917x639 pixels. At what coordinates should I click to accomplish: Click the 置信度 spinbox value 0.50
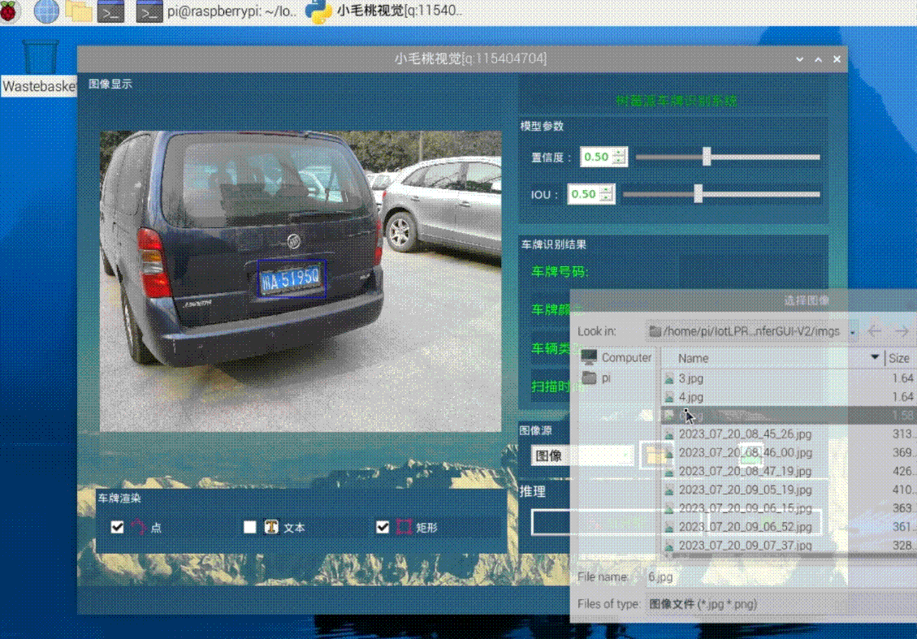point(596,157)
